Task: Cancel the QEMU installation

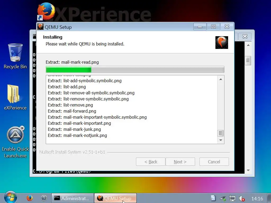Action: click(x=214, y=162)
